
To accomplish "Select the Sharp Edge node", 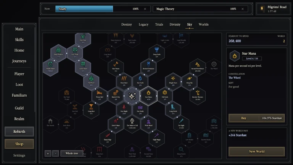I will (x=108, y=139).
